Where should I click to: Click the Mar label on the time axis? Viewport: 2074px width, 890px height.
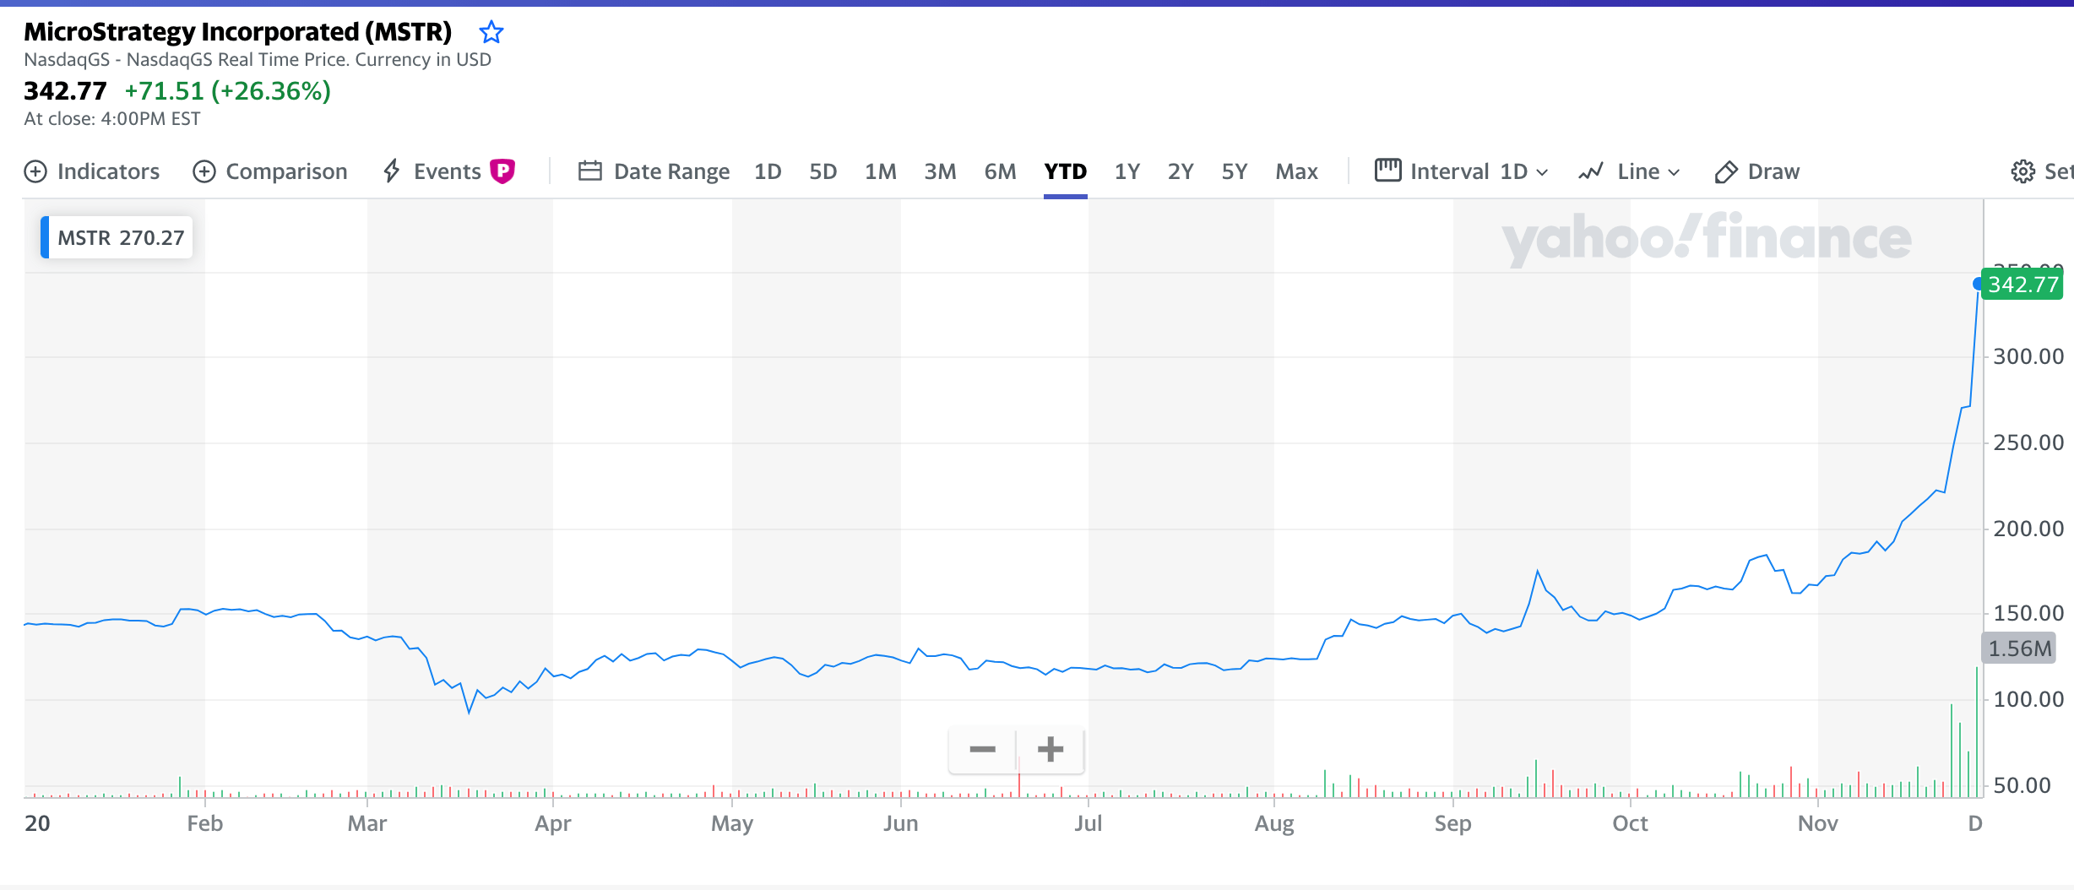pyautogui.click(x=367, y=823)
